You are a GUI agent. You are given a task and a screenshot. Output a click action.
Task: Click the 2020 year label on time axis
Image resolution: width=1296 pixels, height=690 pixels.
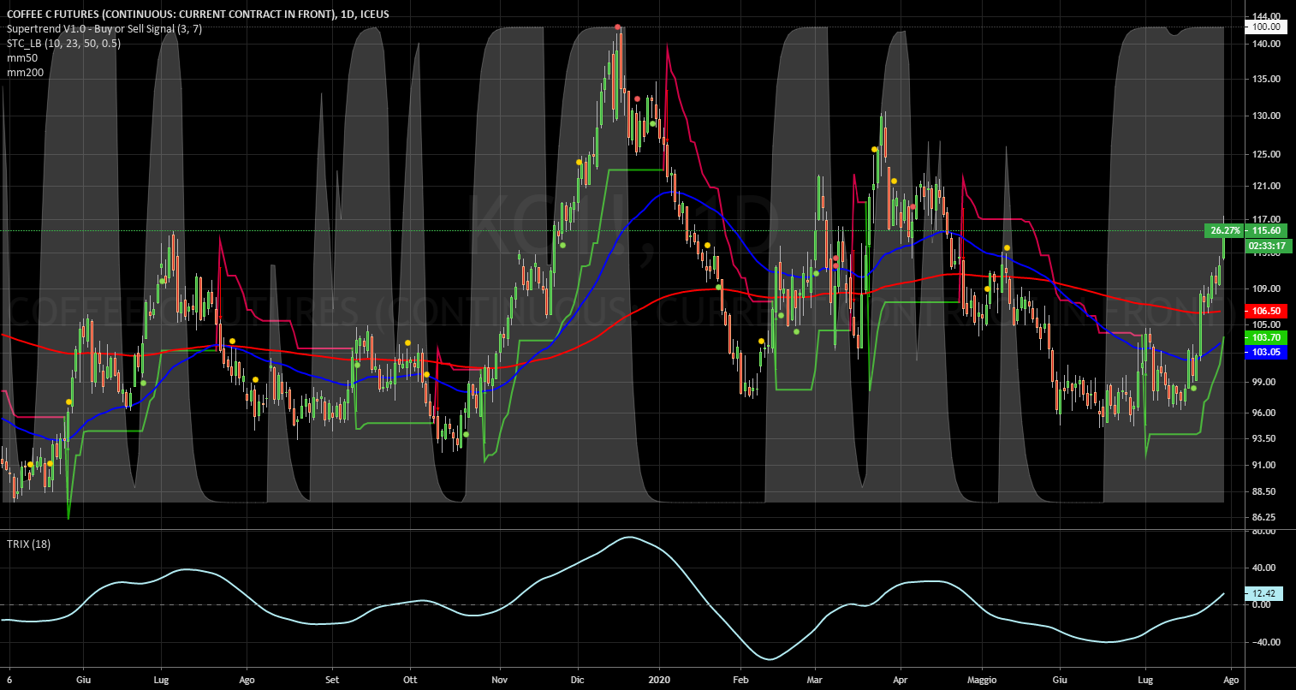click(660, 681)
